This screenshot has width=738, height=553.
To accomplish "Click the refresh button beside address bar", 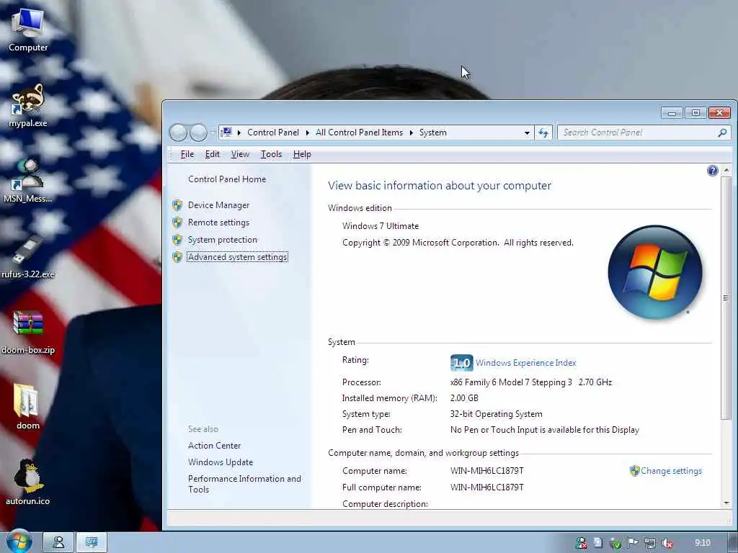I will 543,132.
